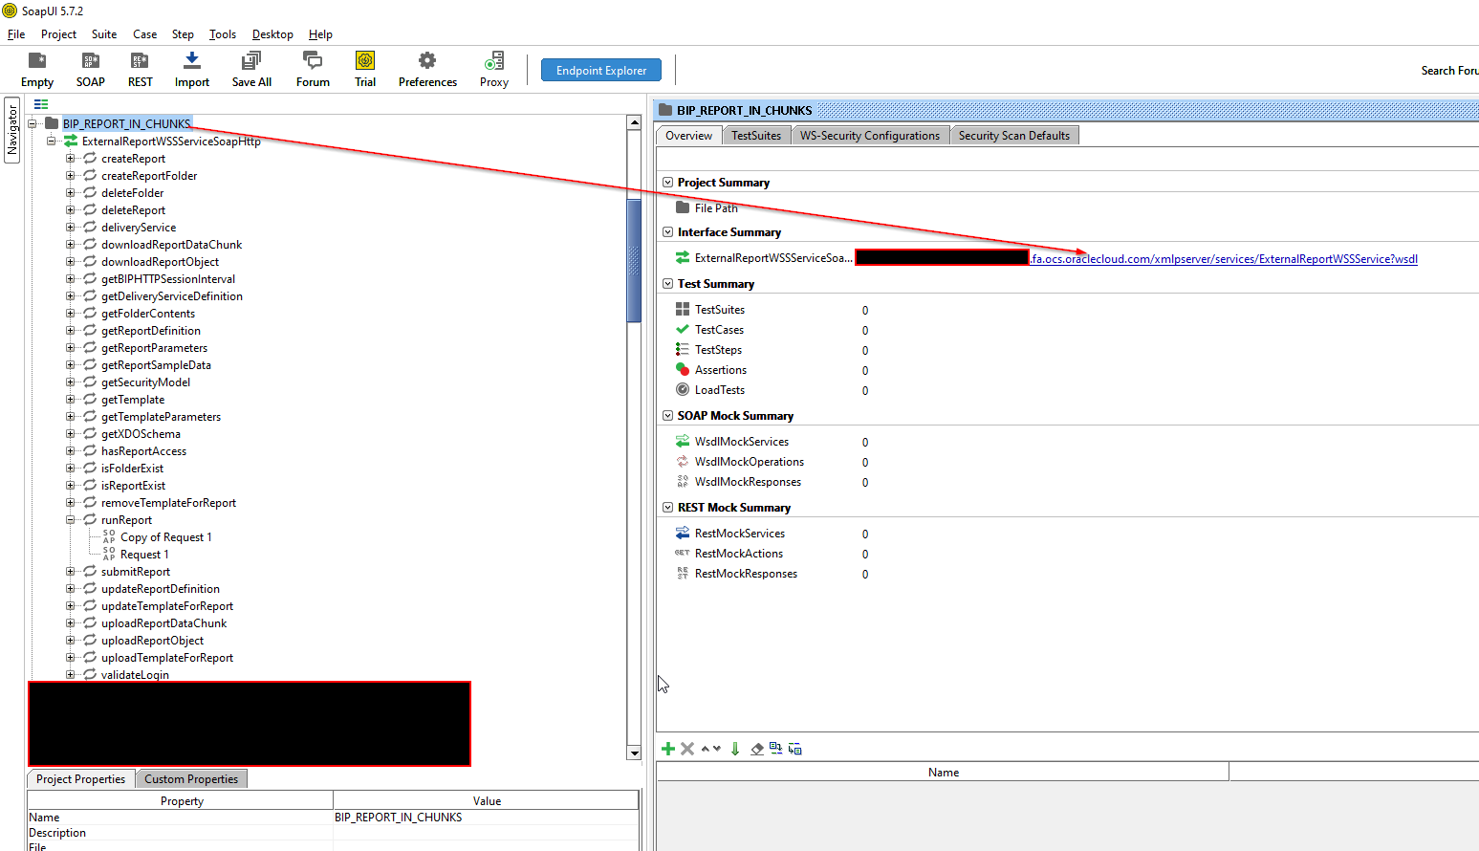Collapse Test Summary section
Viewport: 1479px width, 851px height.
(667, 283)
